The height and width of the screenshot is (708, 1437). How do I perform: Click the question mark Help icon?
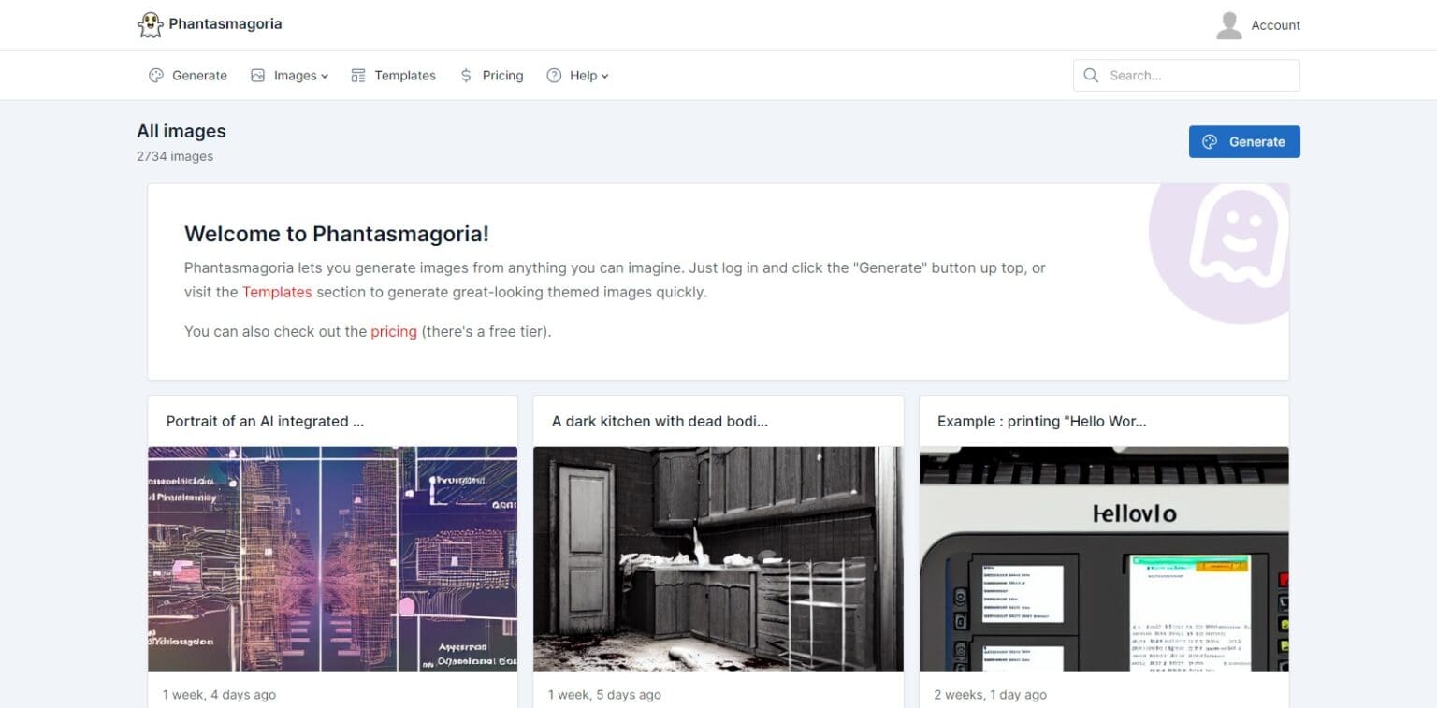pos(554,76)
